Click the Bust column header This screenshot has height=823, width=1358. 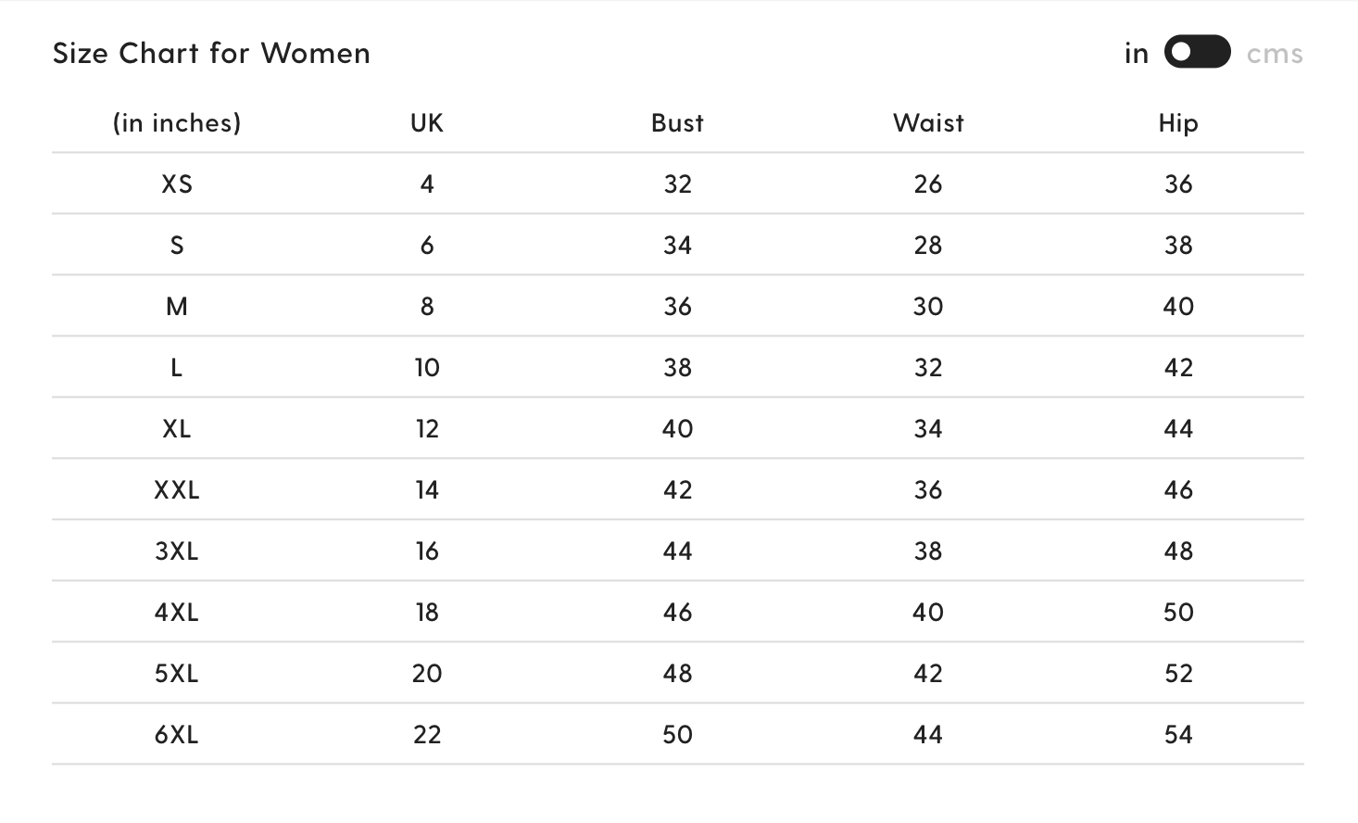pos(677,122)
